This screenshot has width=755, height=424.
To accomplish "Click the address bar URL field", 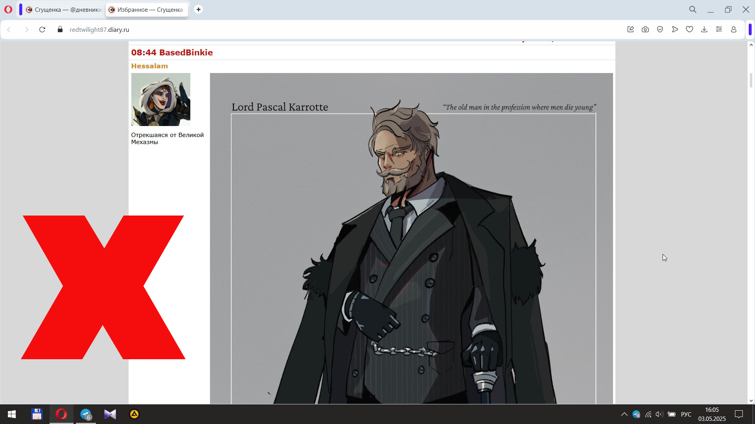I will coord(275,29).
